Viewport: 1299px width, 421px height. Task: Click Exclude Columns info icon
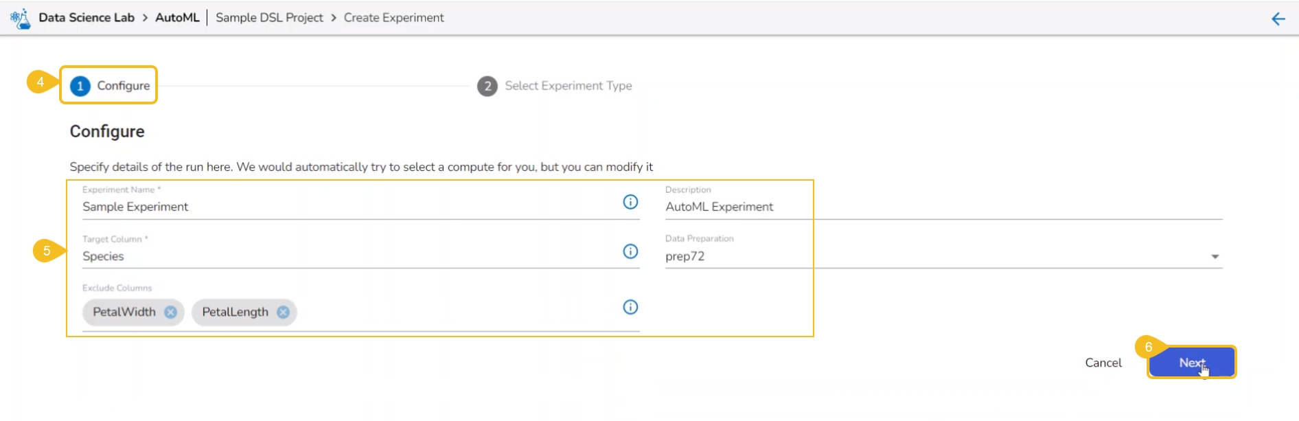[x=630, y=307]
